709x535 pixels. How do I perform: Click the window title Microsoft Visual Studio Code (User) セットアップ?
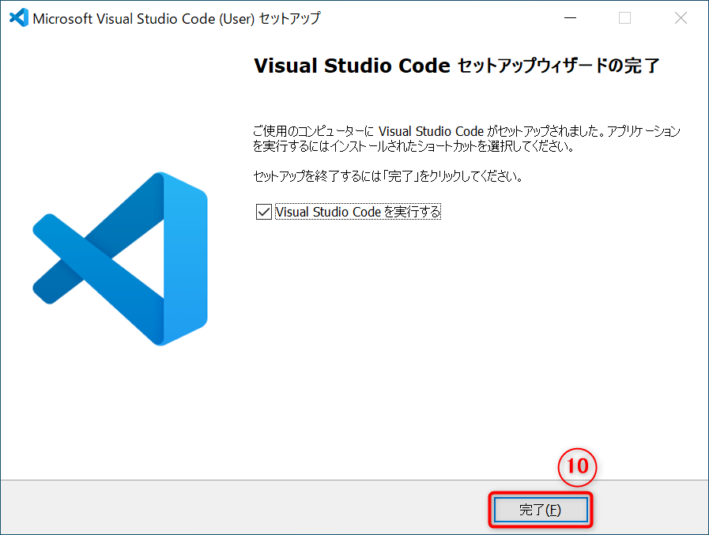tap(176, 18)
